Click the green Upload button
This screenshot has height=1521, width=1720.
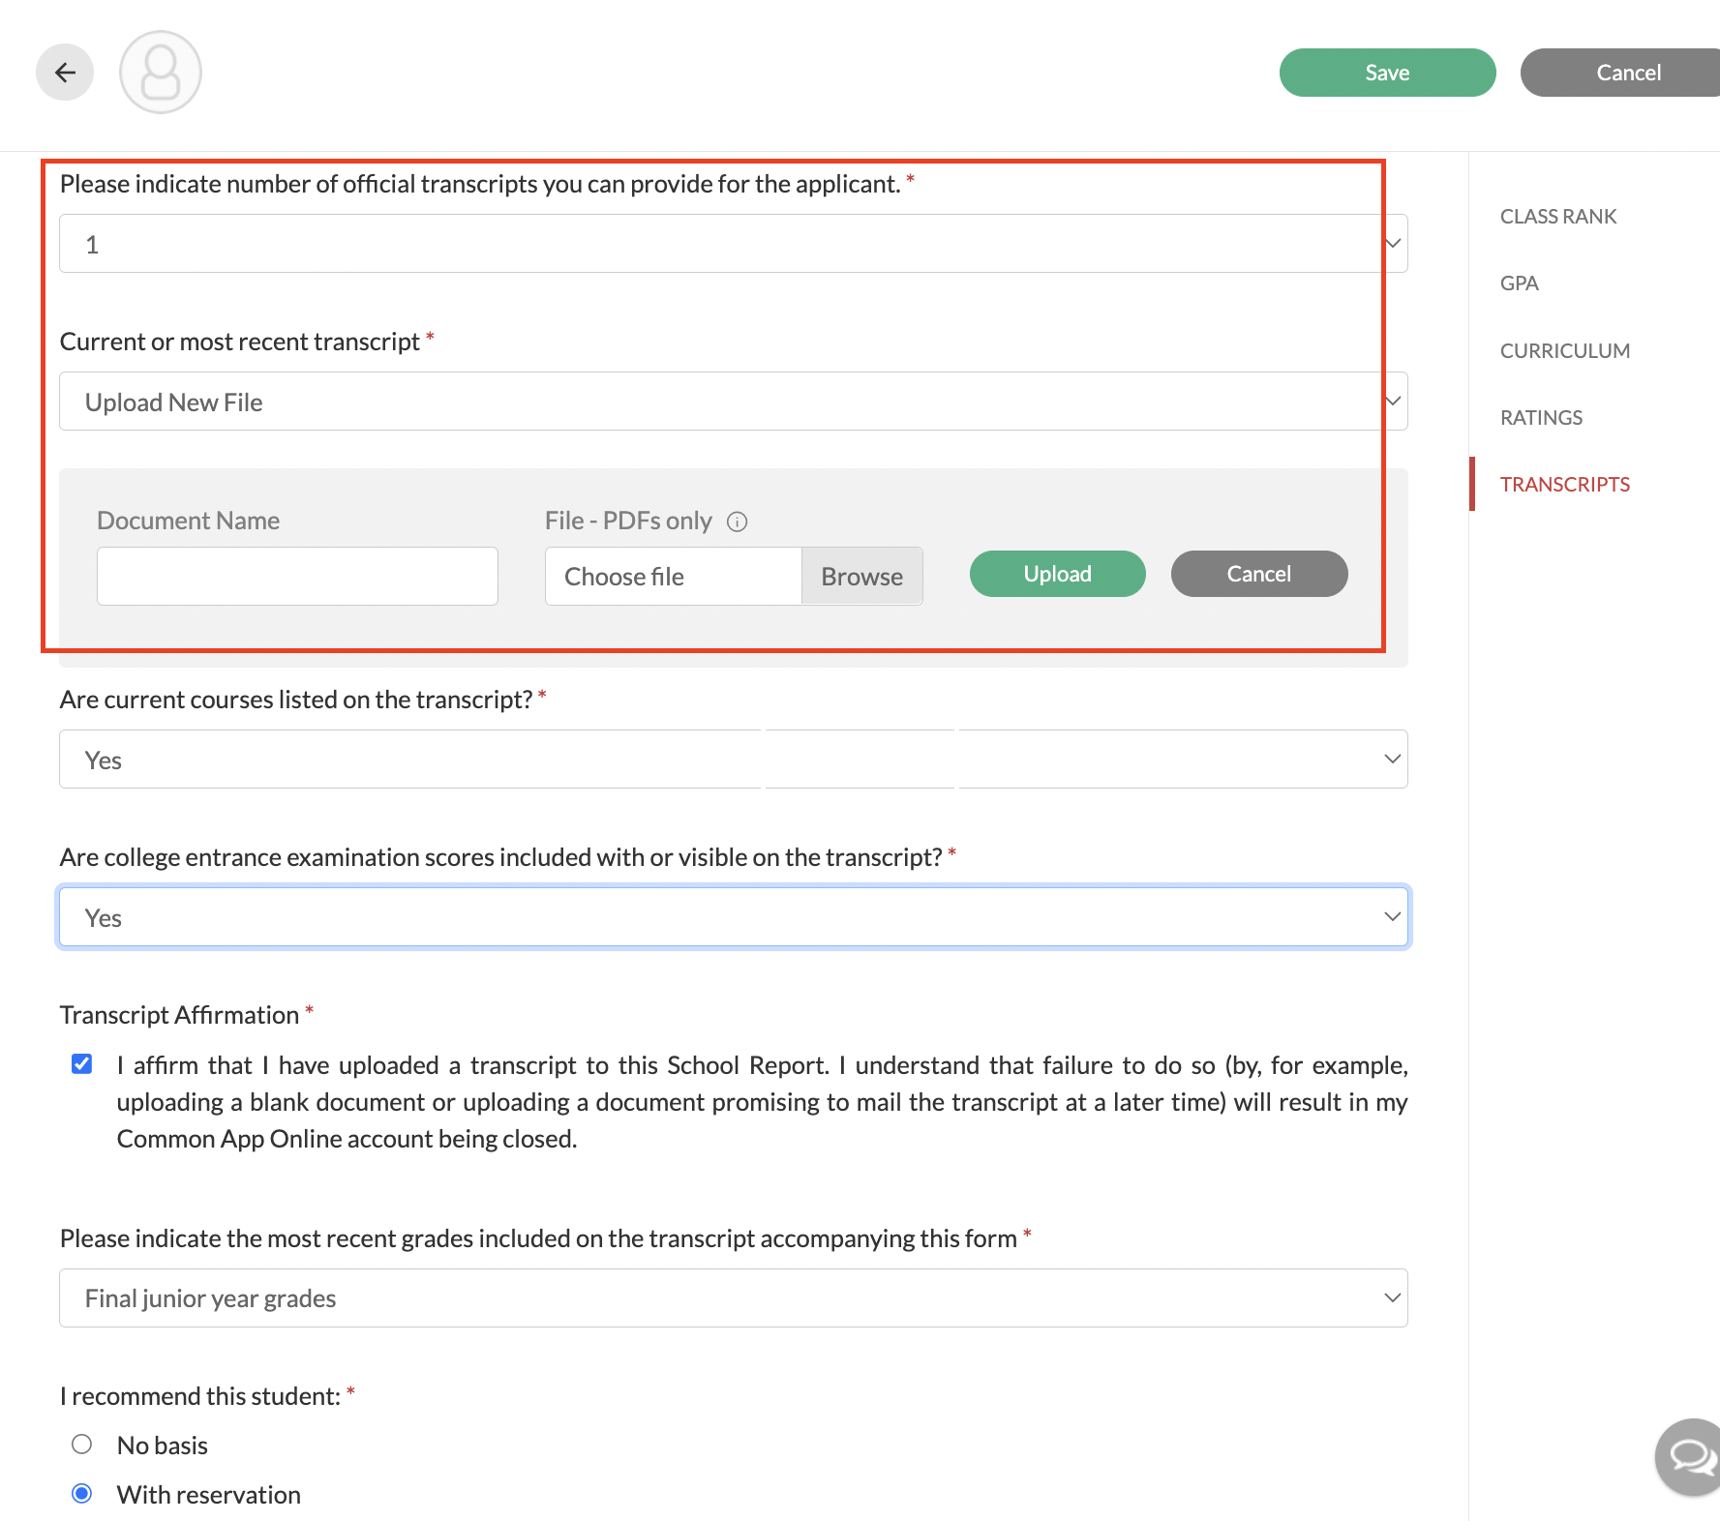coord(1058,574)
